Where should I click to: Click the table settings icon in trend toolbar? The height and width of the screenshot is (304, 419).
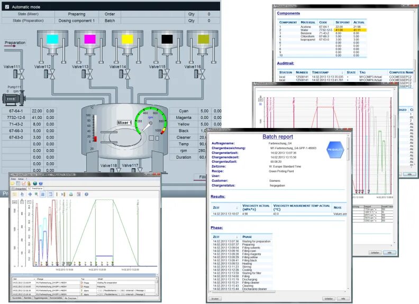click(x=78, y=195)
